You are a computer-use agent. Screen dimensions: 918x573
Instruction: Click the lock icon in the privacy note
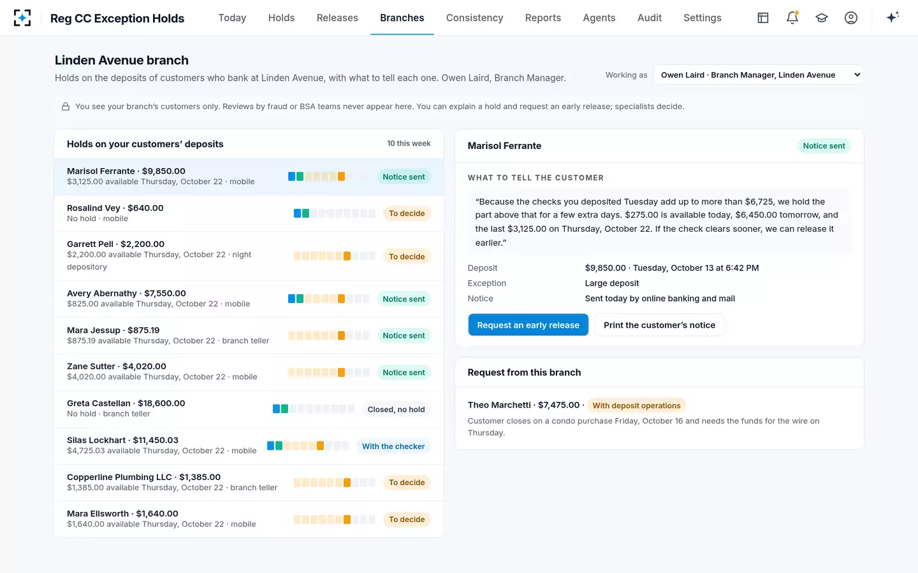point(66,106)
